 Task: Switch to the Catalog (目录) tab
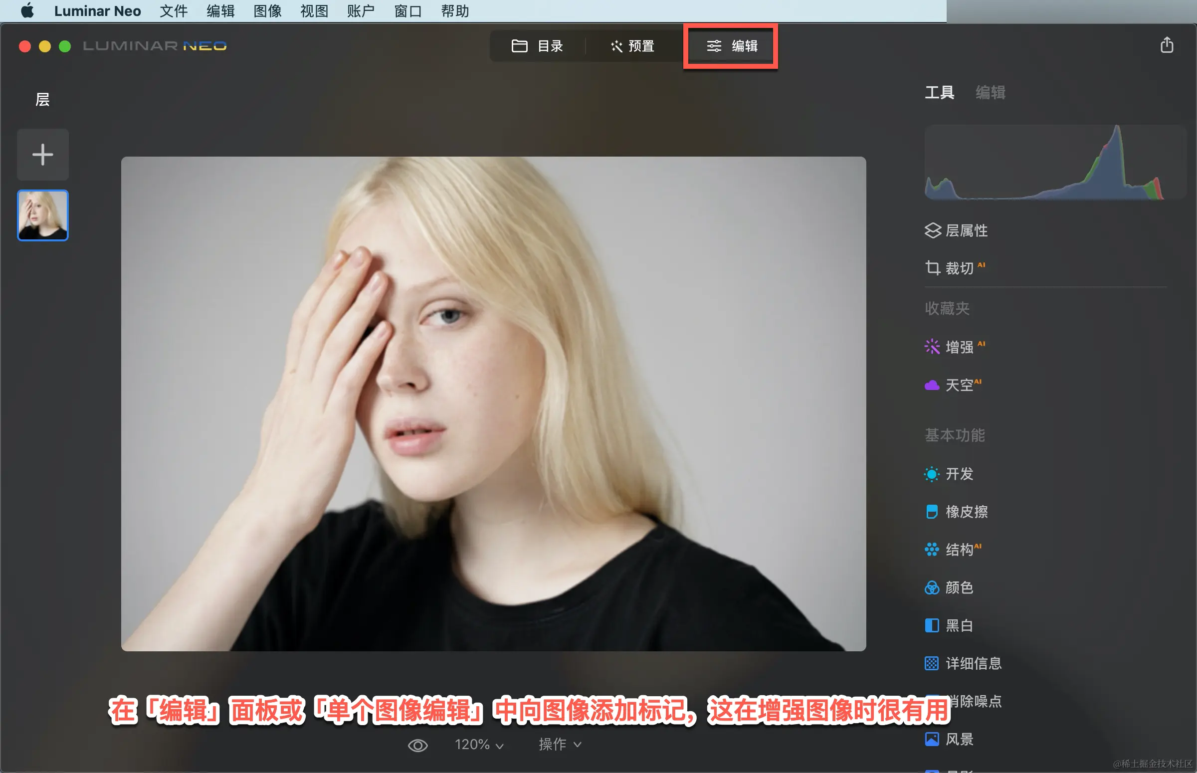tap(538, 46)
